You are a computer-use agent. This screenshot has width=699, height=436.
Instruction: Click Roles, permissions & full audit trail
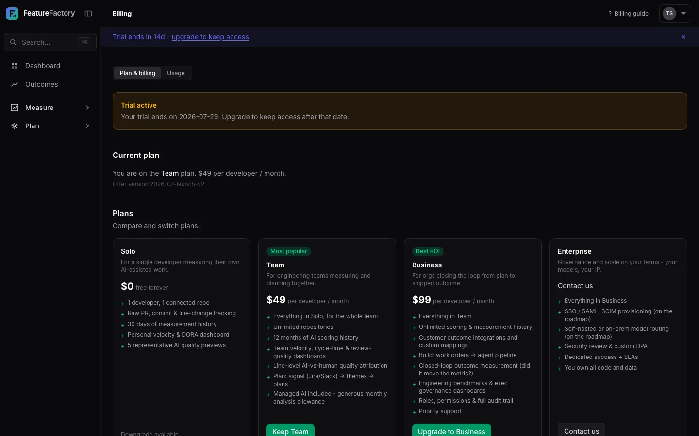point(466,401)
